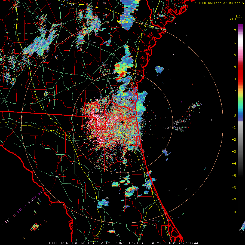Click the -5 value on the scale
This screenshot has height=245, width=245.
(x=234, y=176)
